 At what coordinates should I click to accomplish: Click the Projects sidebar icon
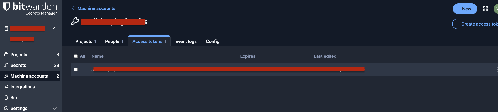coord(6,55)
